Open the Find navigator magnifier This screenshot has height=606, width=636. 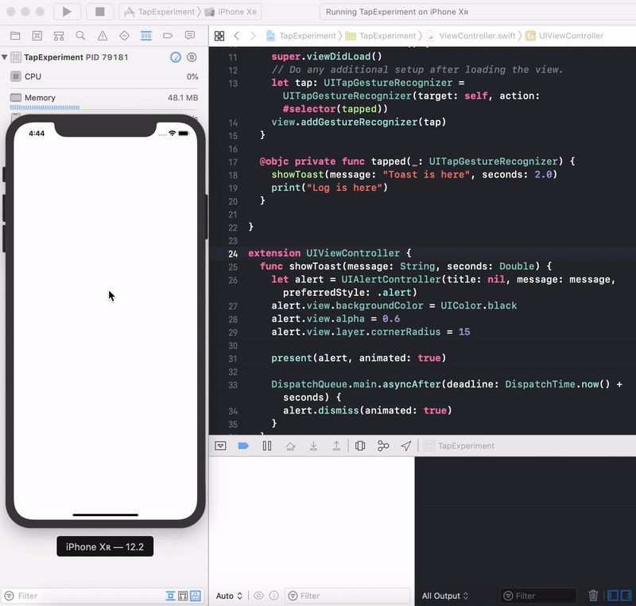coord(80,36)
